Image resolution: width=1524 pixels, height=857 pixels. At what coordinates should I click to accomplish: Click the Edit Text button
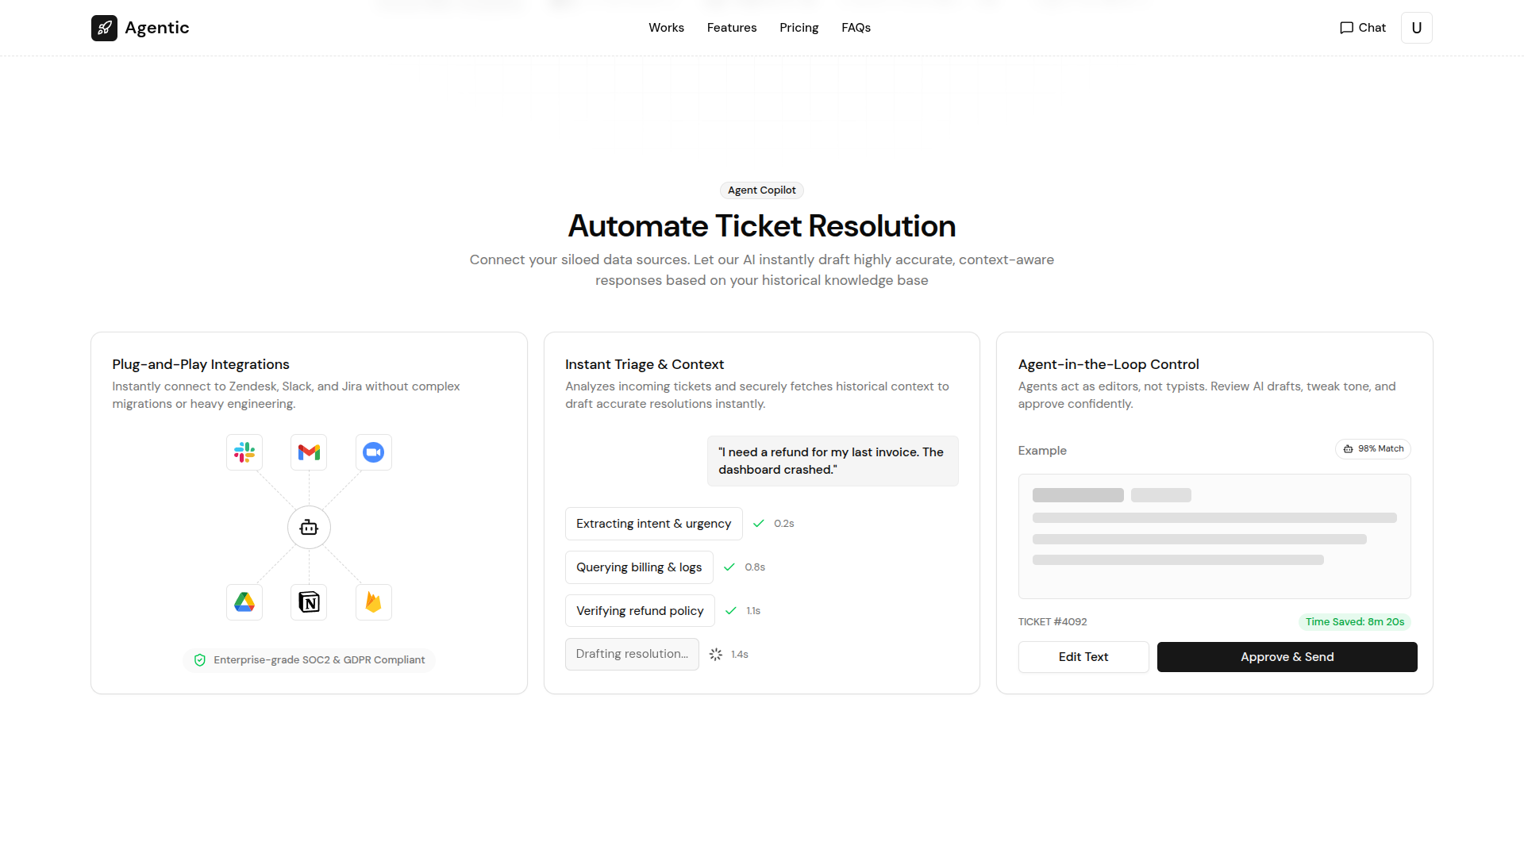[1083, 657]
